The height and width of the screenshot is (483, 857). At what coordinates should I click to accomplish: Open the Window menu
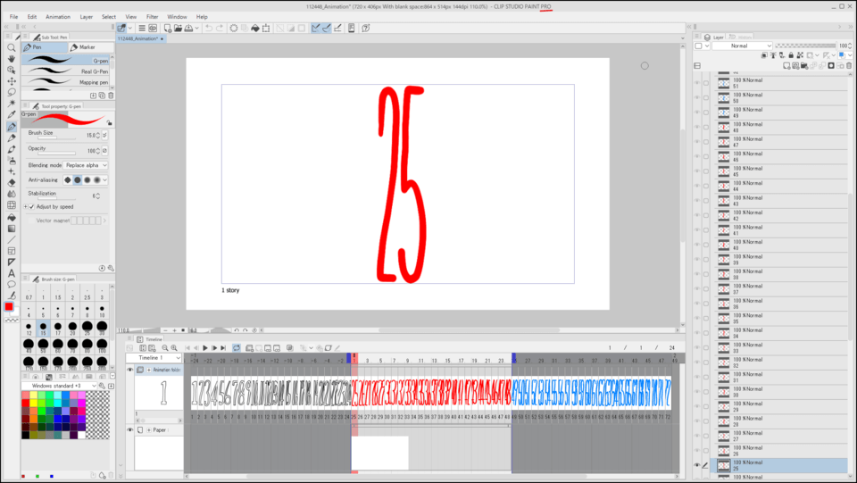177,17
